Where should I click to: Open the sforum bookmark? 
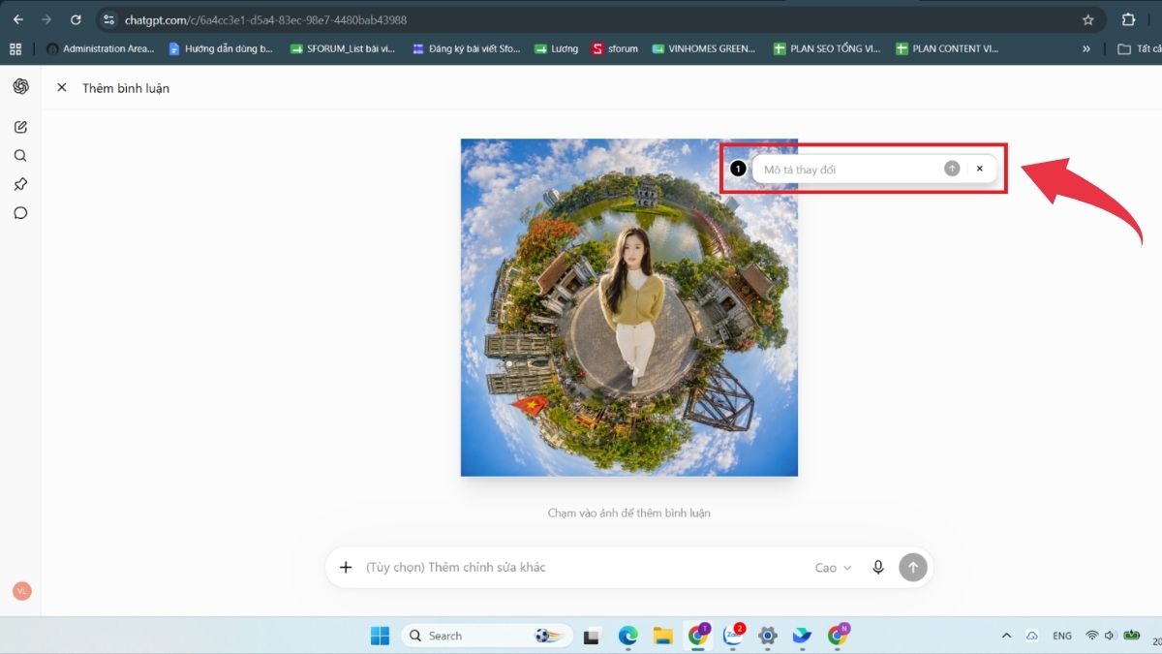615,48
